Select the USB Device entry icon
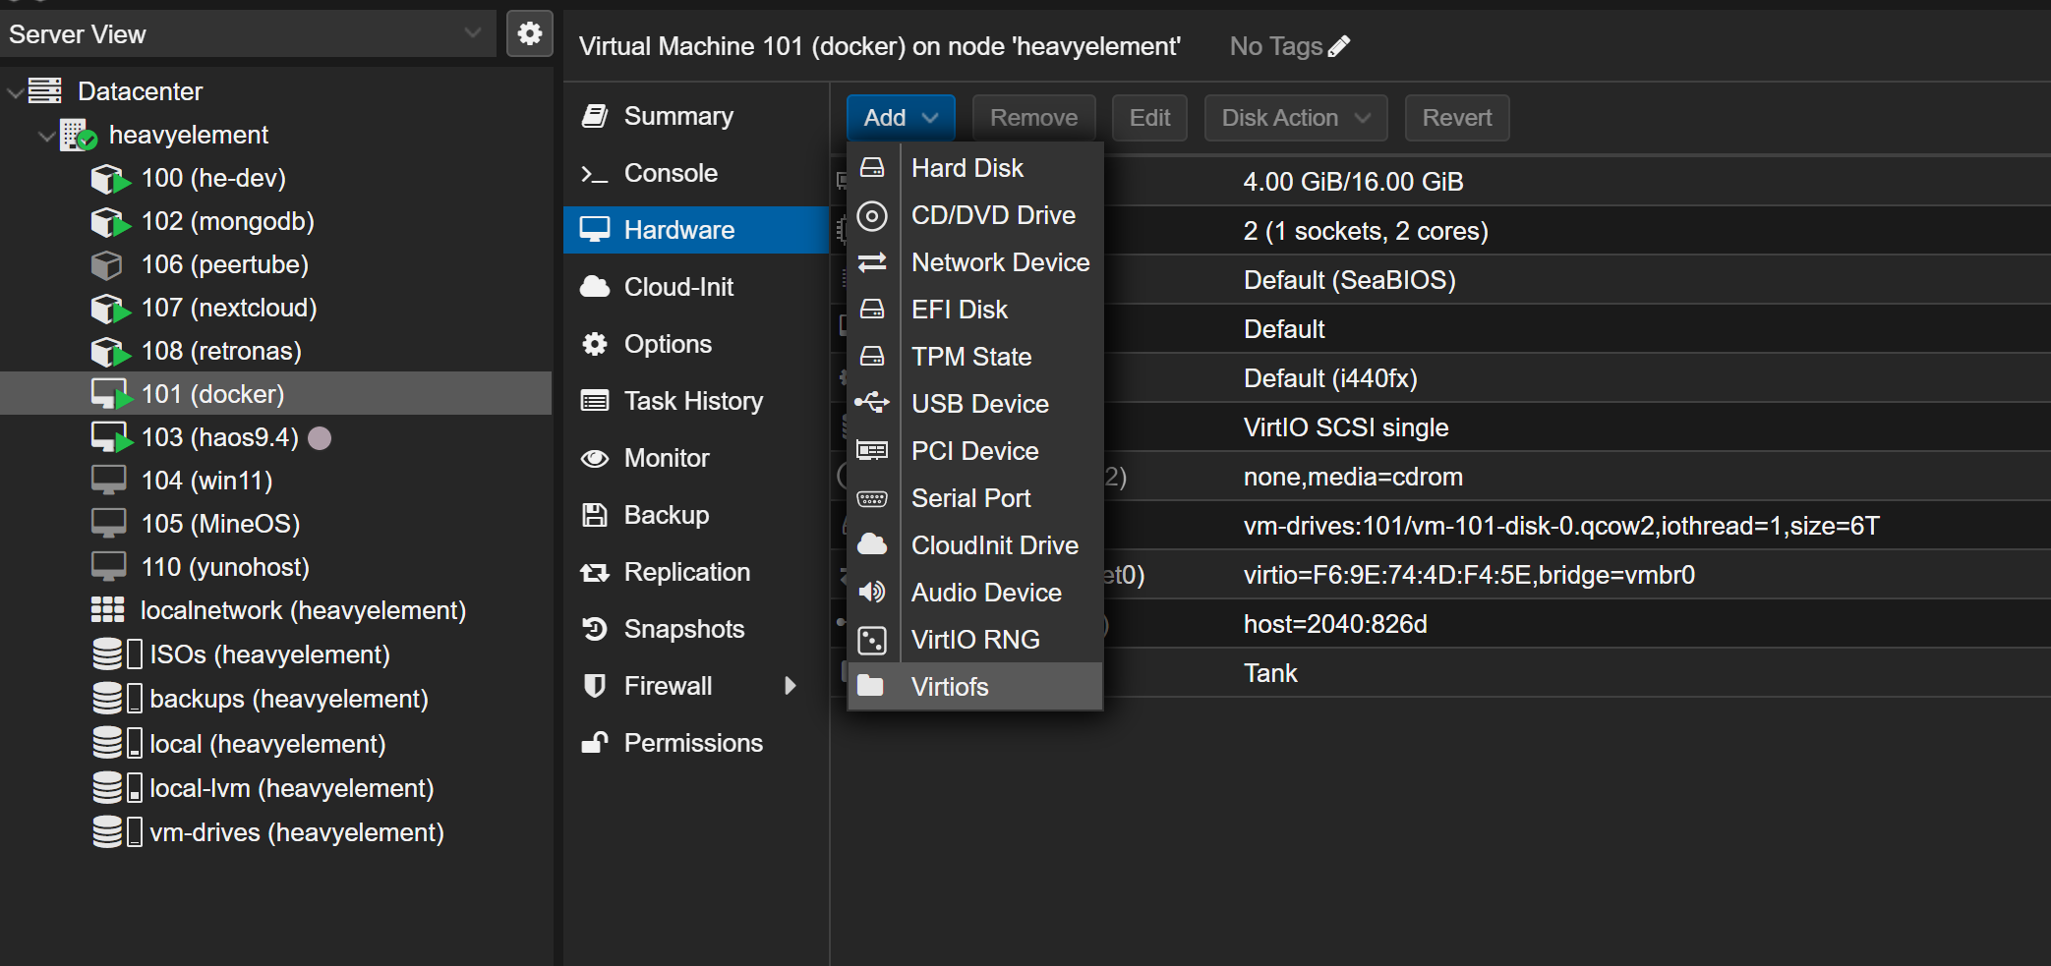The height and width of the screenshot is (966, 2051). [873, 403]
